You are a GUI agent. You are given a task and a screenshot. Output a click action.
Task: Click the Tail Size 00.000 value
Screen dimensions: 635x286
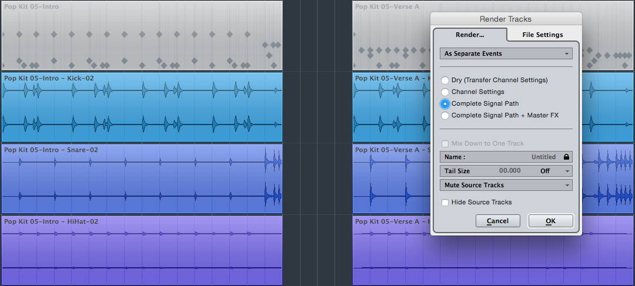pos(510,171)
